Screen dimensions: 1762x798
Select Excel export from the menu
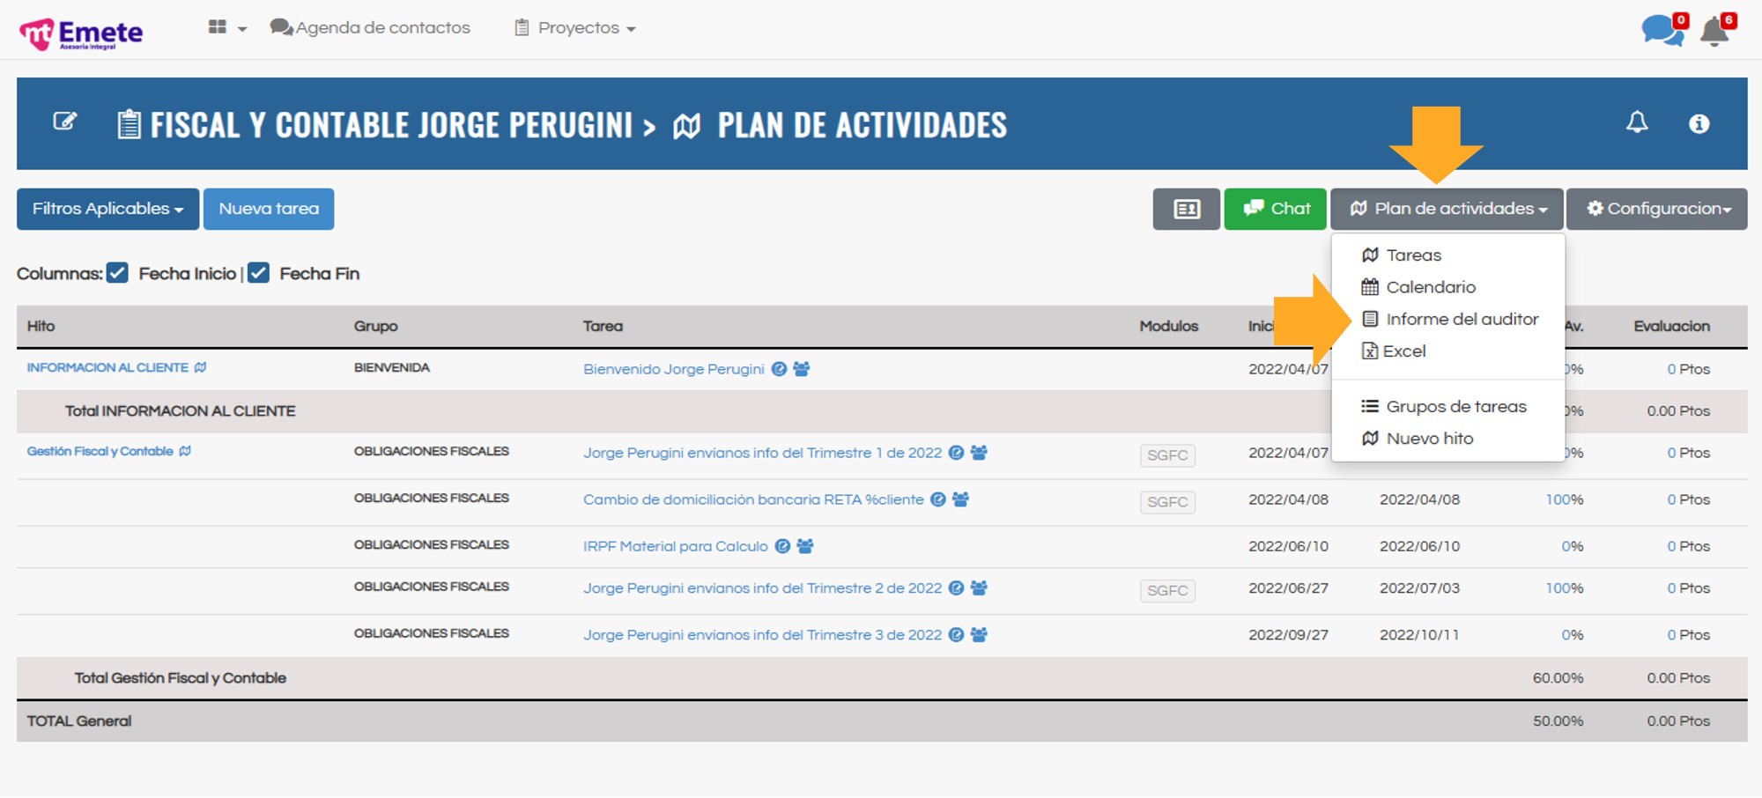(x=1403, y=351)
